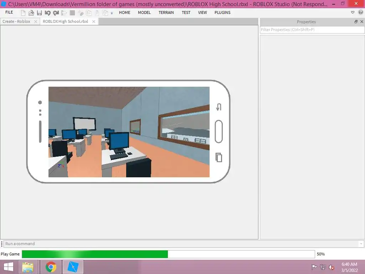365x274 pixels.
Task: Click the Duplicate icon in the quick toolbar
Action: click(x=105, y=13)
